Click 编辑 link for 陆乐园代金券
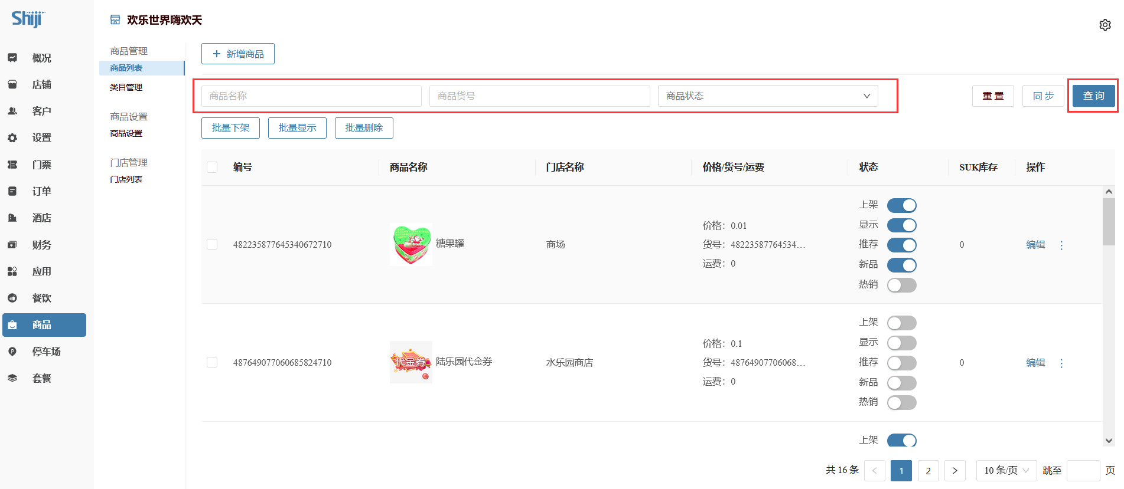Screen dimensions: 1124x489 pyautogui.click(x=1035, y=363)
